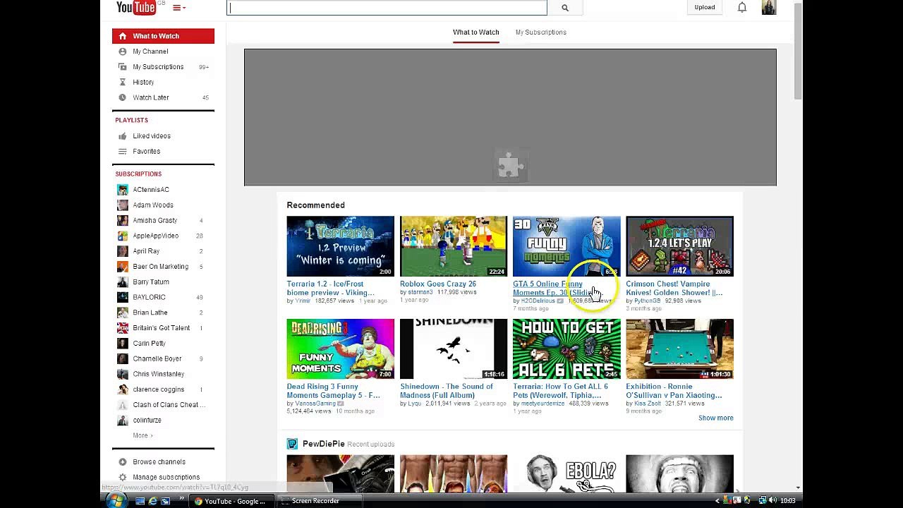Open the guide menu icon beside the logo
This screenshot has height=508, width=903.
click(x=179, y=8)
